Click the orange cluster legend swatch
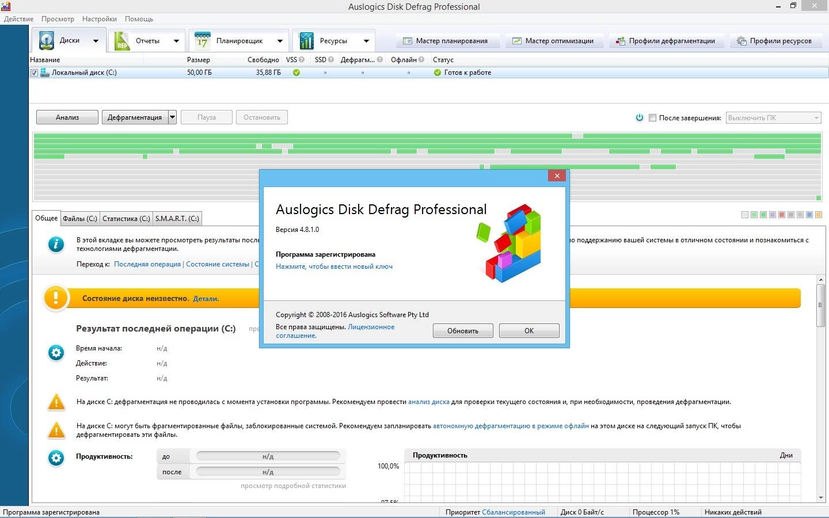 (819, 215)
